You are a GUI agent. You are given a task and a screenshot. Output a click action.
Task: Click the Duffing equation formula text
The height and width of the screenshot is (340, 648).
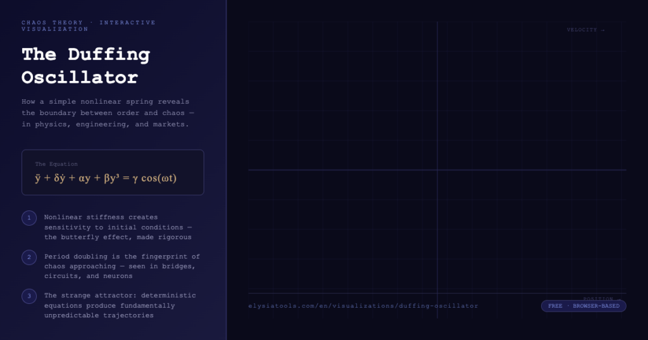[x=106, y=178]
